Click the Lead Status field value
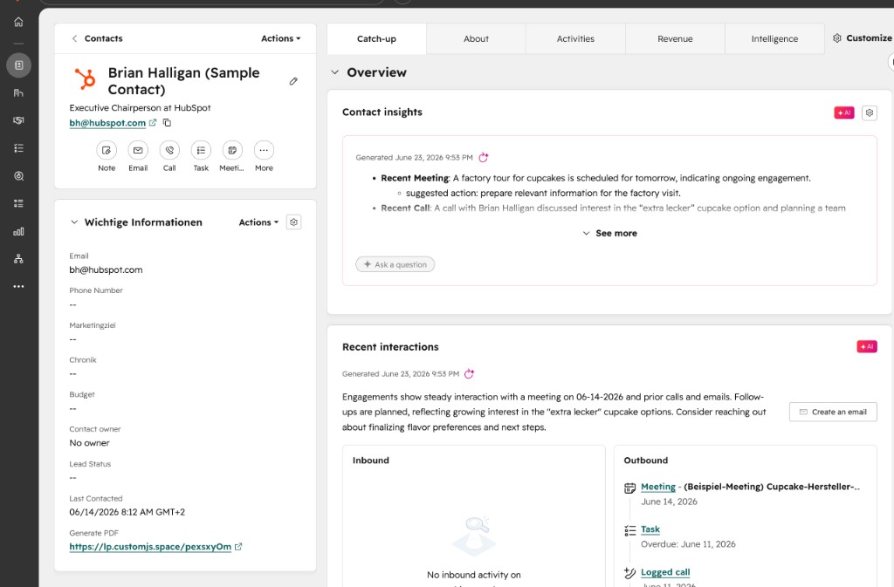 pos(72,478)
